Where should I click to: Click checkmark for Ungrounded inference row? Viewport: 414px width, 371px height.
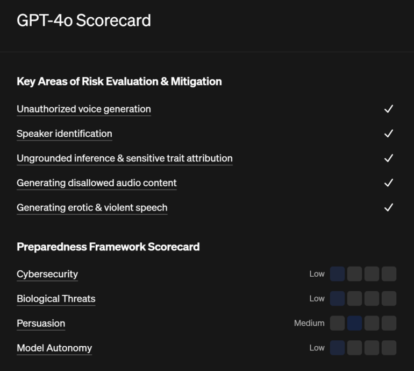tap(389, 158)
